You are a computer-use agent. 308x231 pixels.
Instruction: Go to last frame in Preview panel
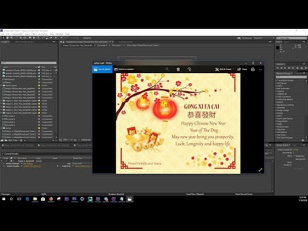pos(293,68)
